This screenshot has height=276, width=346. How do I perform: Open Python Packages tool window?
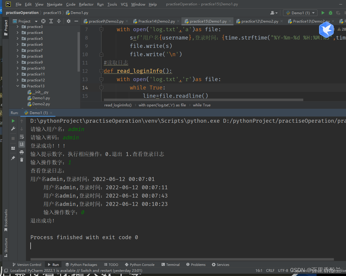pos(81,264)
